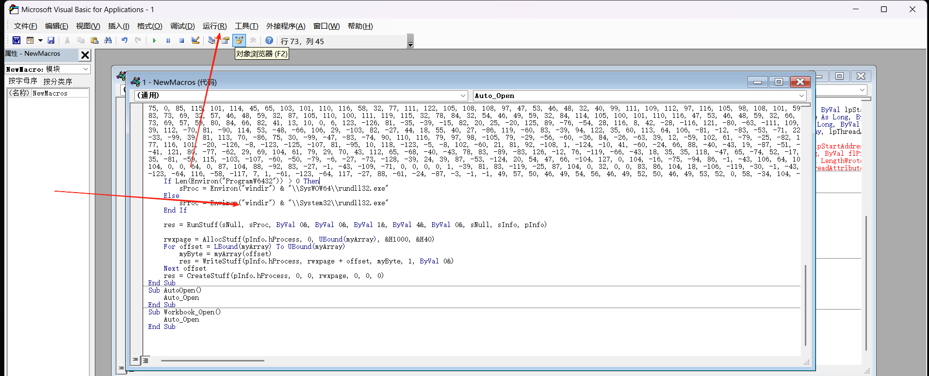This screenshot has width=929, height=376.
Task: Open Find using the binoculars icon
Action: (108, 41)
